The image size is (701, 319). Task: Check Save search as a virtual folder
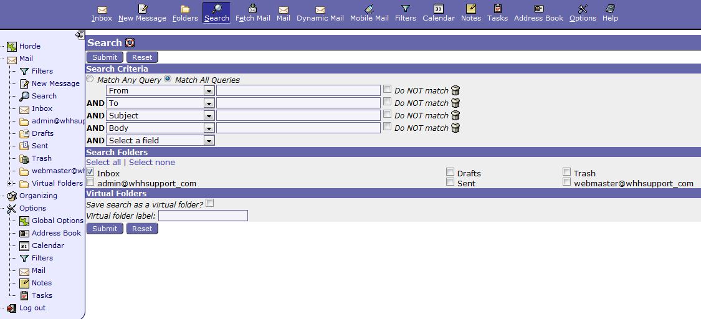210,203
